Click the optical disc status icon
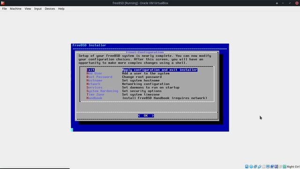The height and width of the screenshot is (169, 300). (251, 167)
